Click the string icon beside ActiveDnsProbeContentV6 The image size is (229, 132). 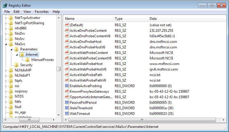point(67,36)
